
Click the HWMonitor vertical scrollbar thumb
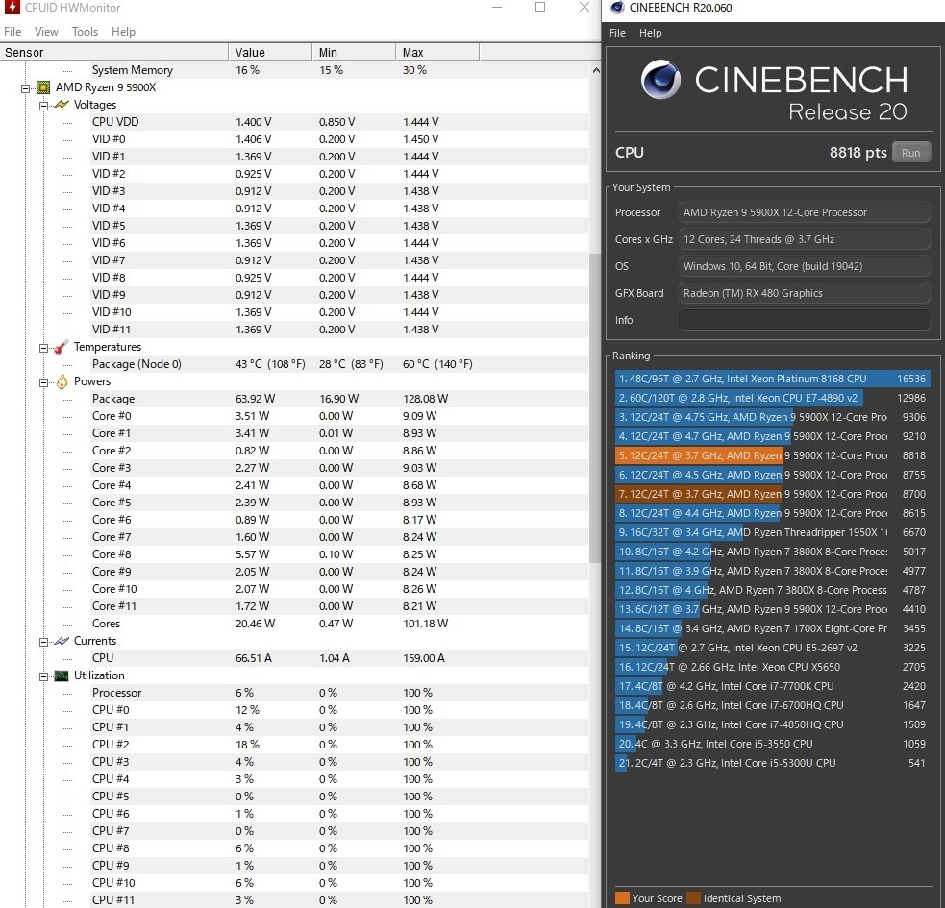coord(595,408)
